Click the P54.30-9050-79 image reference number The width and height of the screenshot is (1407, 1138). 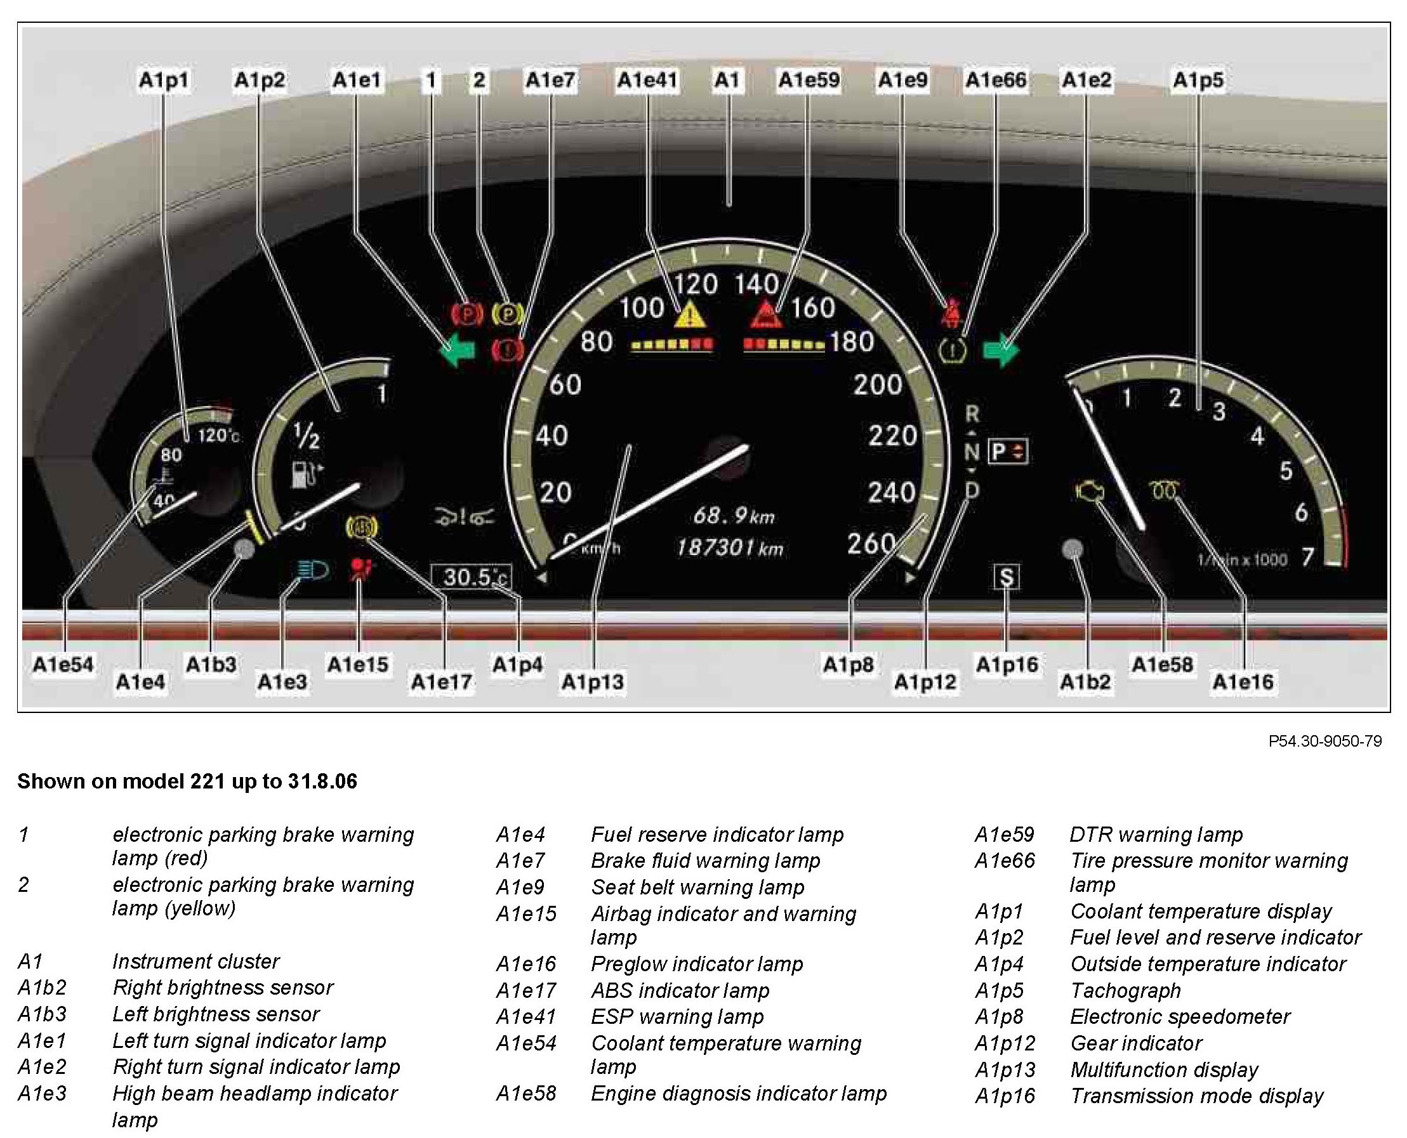click(x=1325, y=741)
